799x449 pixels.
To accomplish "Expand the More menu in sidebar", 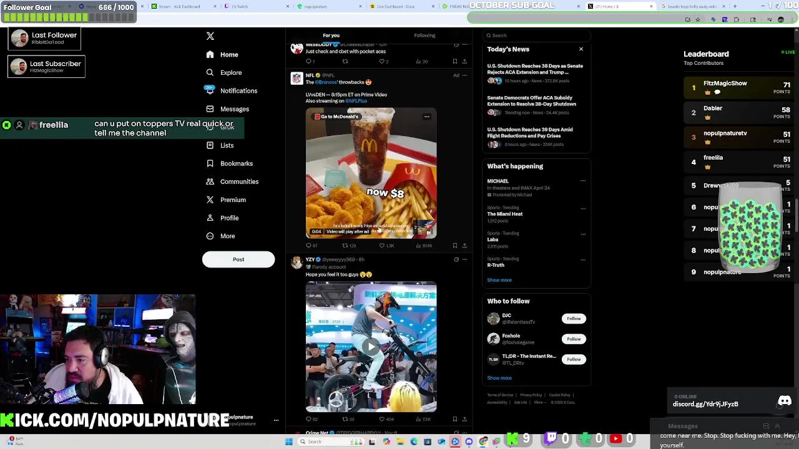I will [220, 236].
